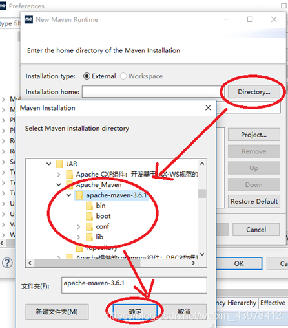Collapse the JAR folder node

pyautogui.click(x=49, y=164)
